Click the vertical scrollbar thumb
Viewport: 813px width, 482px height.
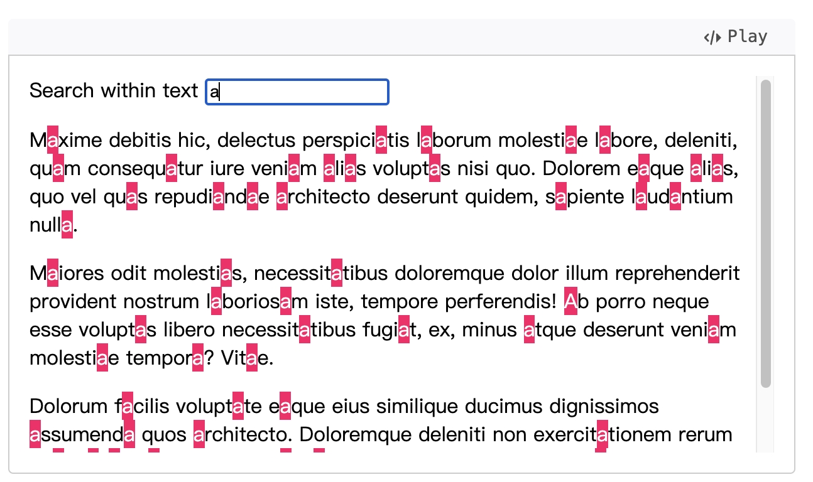765,233
